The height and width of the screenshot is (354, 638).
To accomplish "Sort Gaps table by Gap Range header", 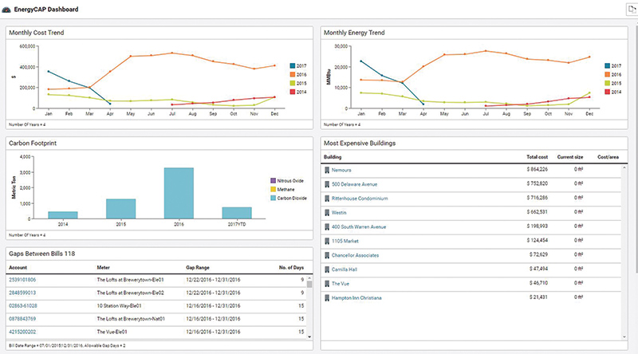I will pos(198,268).
